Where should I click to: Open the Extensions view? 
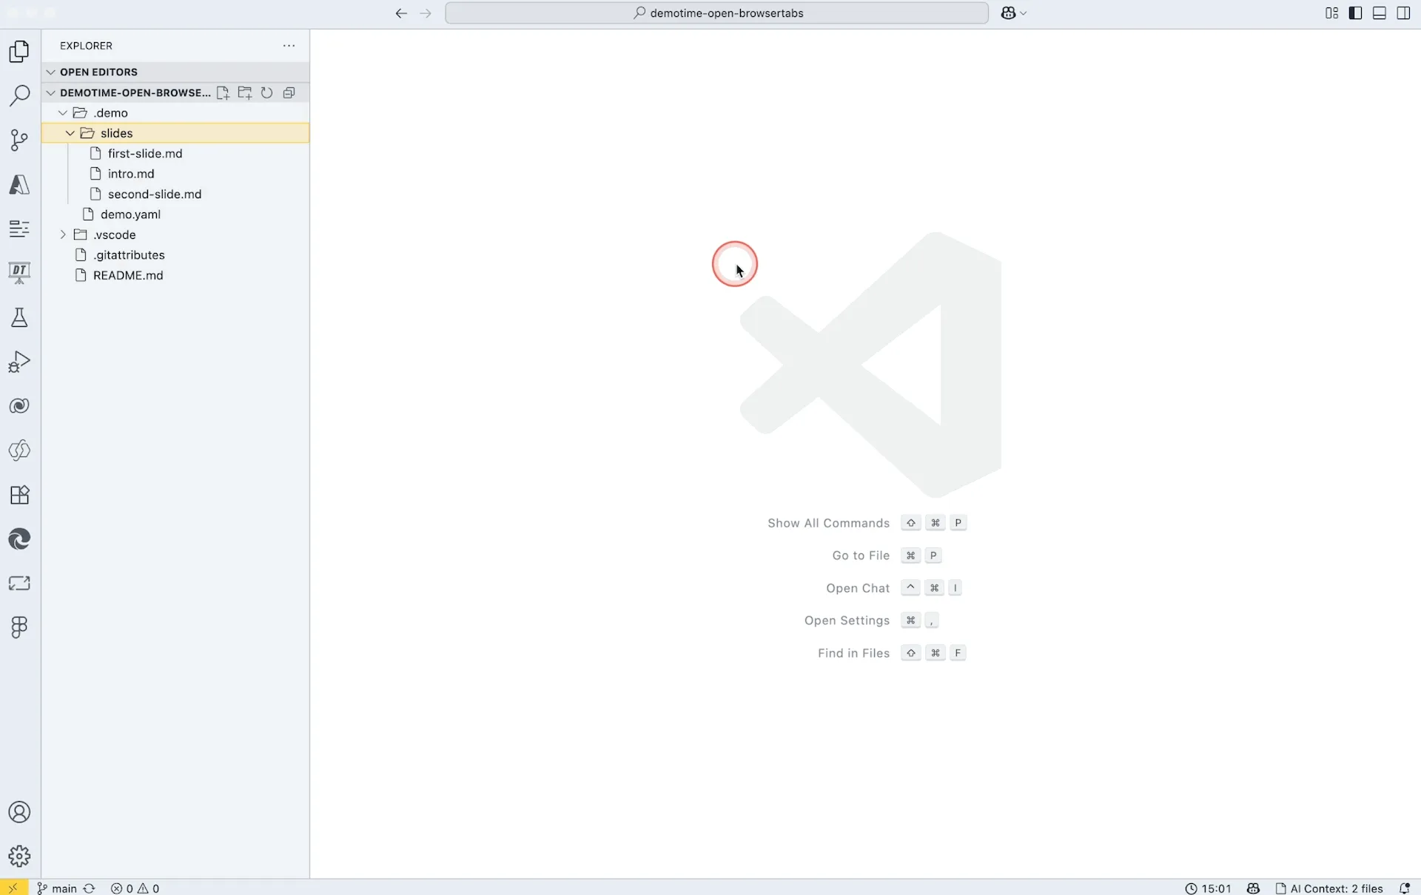pyautogui.click(x=20, y=495)
